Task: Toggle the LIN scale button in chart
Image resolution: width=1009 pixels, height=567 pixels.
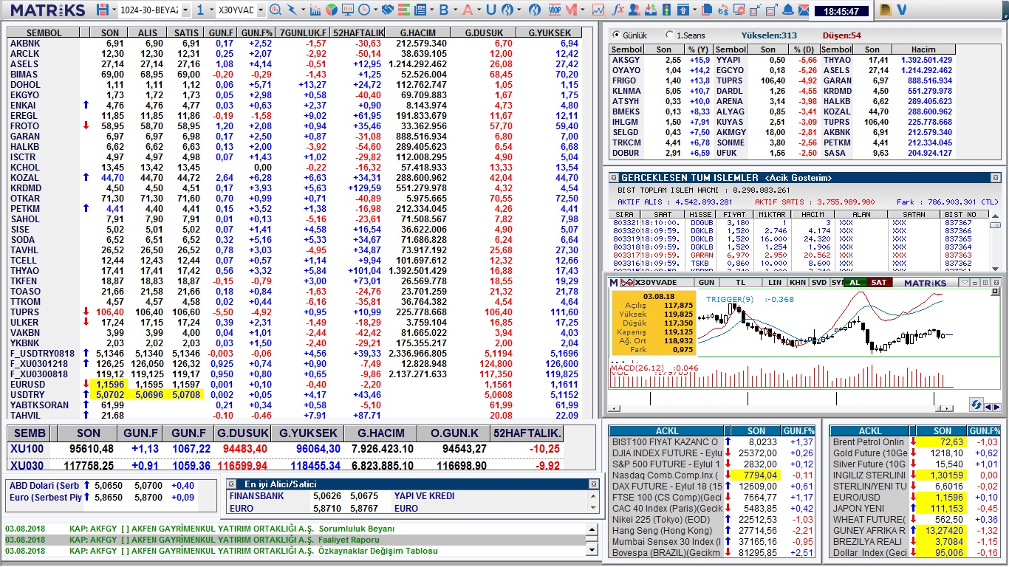Action: pyautogui.click(x=775, y=283)
